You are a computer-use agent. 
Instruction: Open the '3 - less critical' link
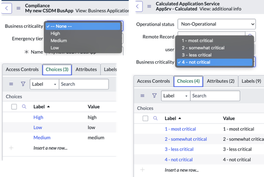tap(179, 149)
